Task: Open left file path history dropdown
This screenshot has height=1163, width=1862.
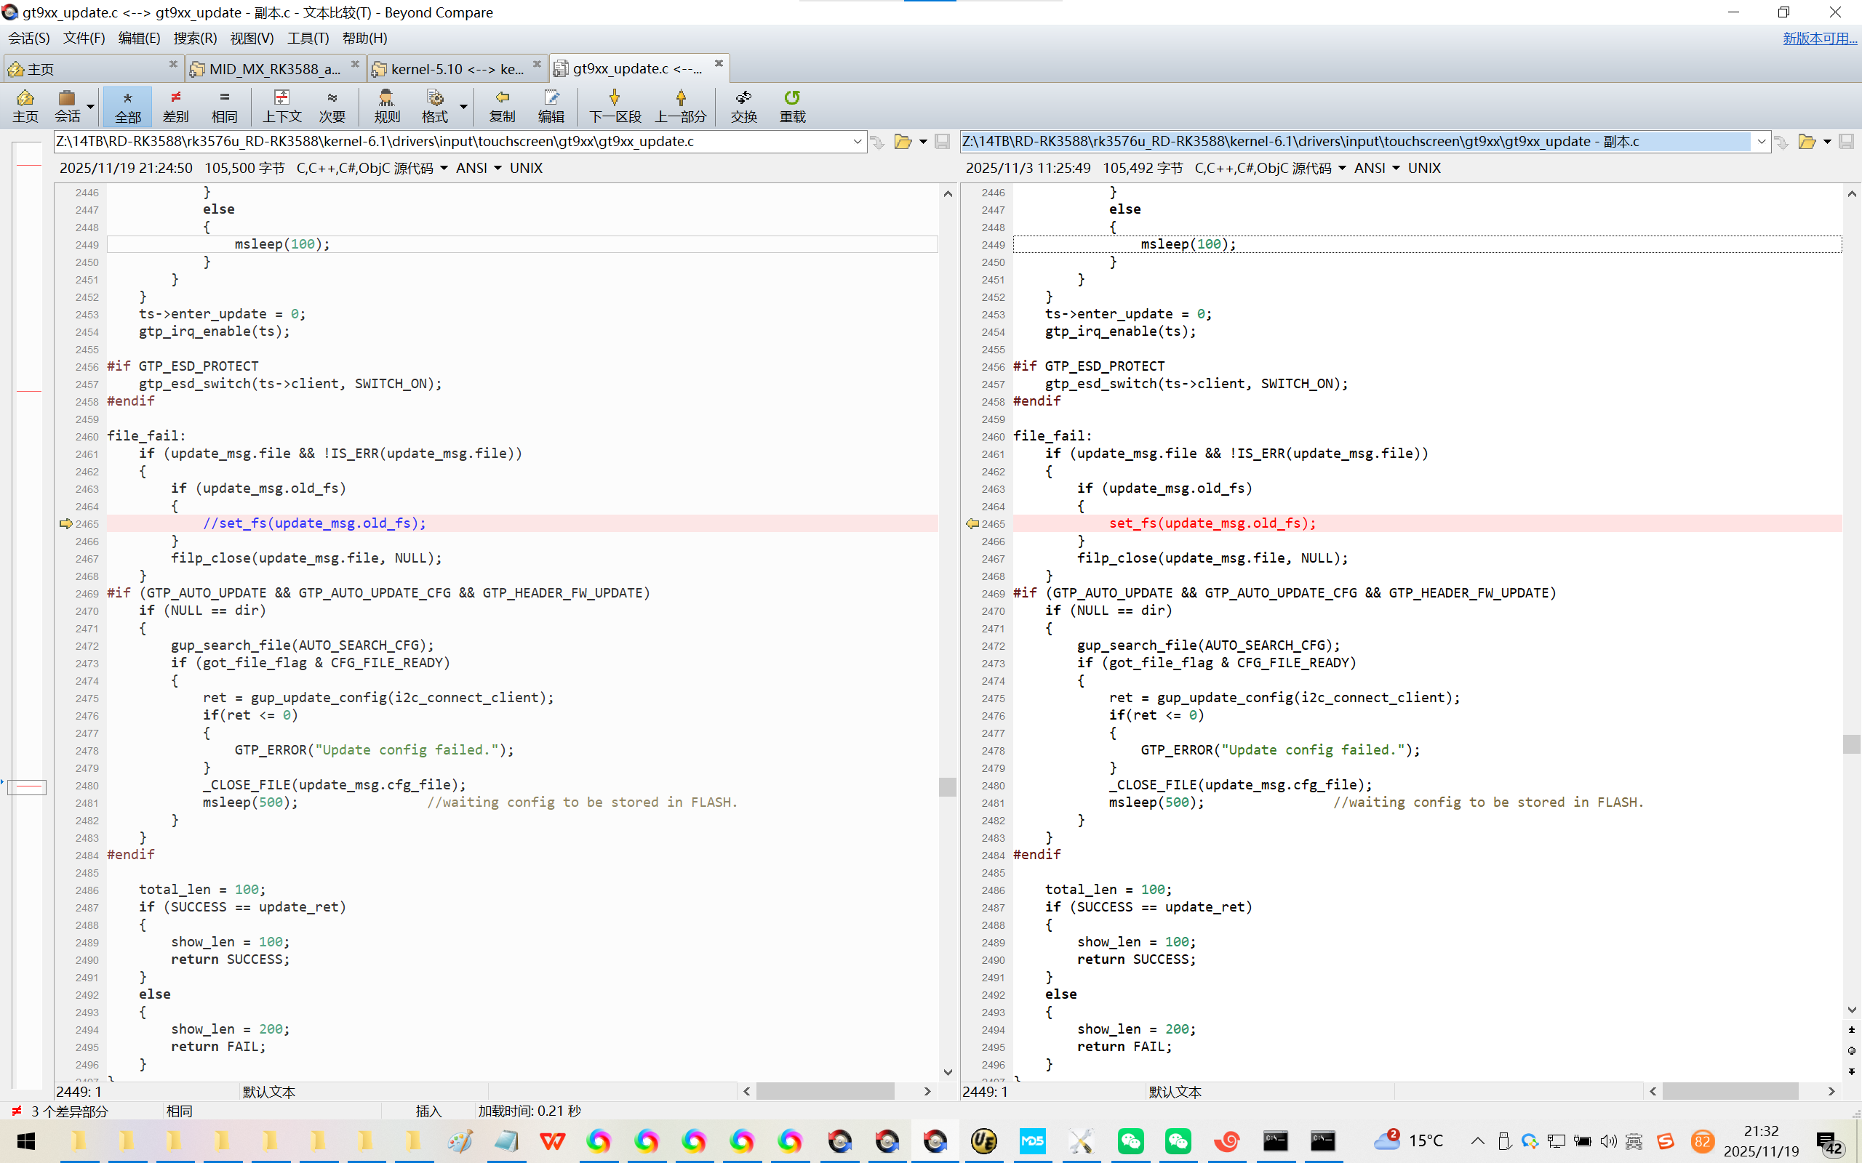Action: pyautogui.click(x=857, y=142)
